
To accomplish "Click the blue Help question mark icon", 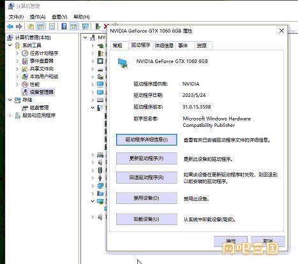I will coord(64,27).
